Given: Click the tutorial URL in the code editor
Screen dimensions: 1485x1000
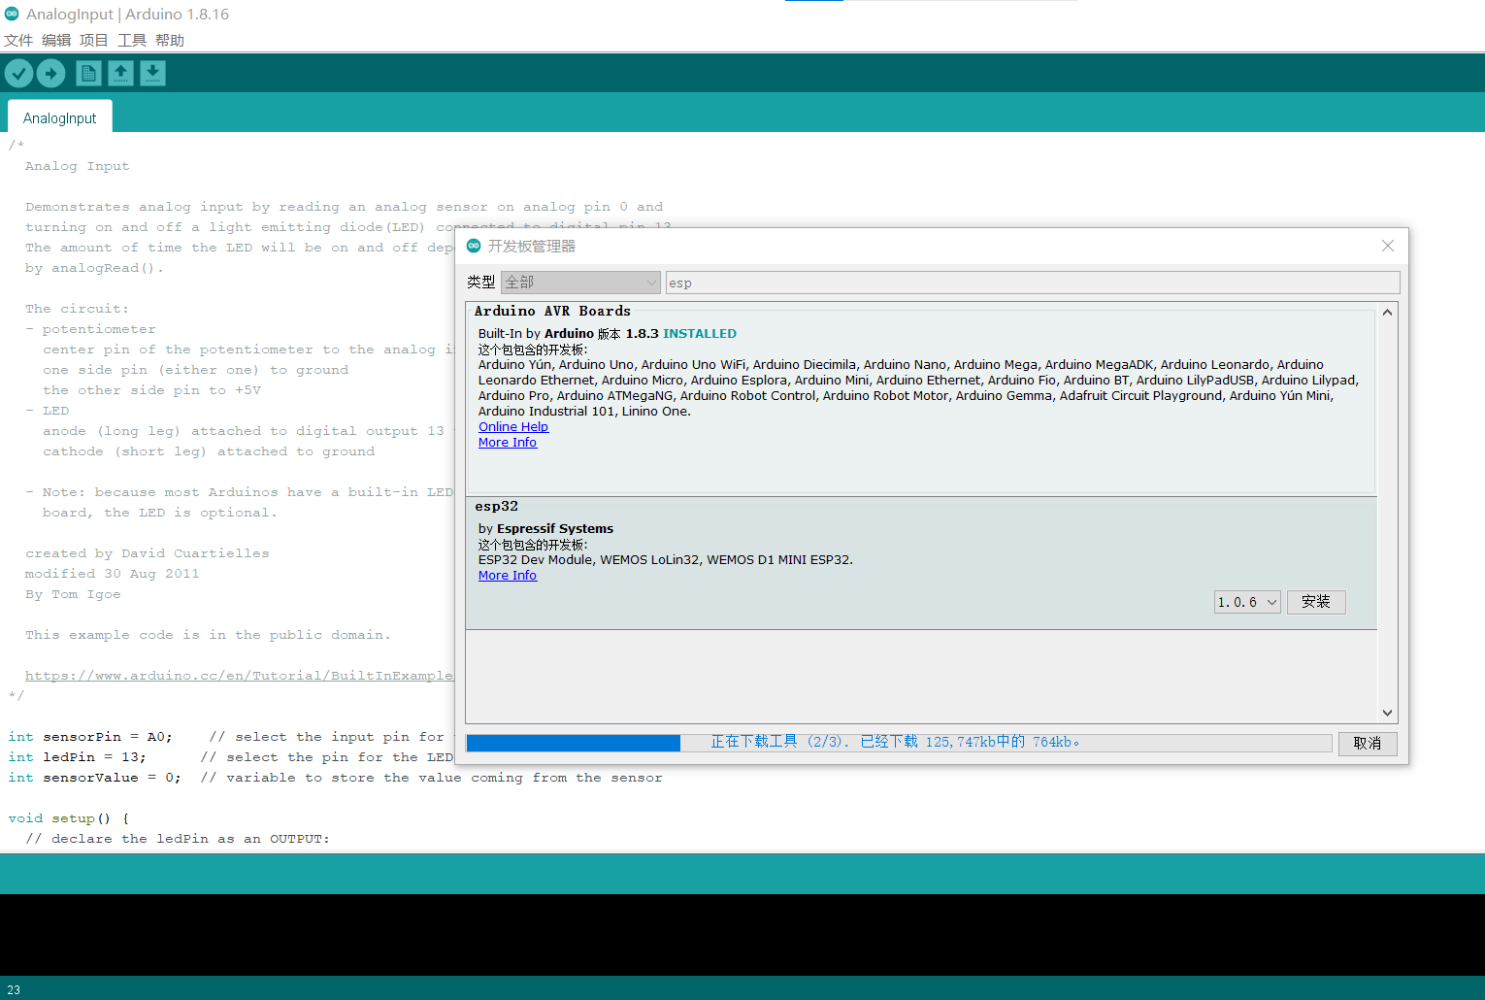Looking at the screenshot, I should tap(239, 676).
